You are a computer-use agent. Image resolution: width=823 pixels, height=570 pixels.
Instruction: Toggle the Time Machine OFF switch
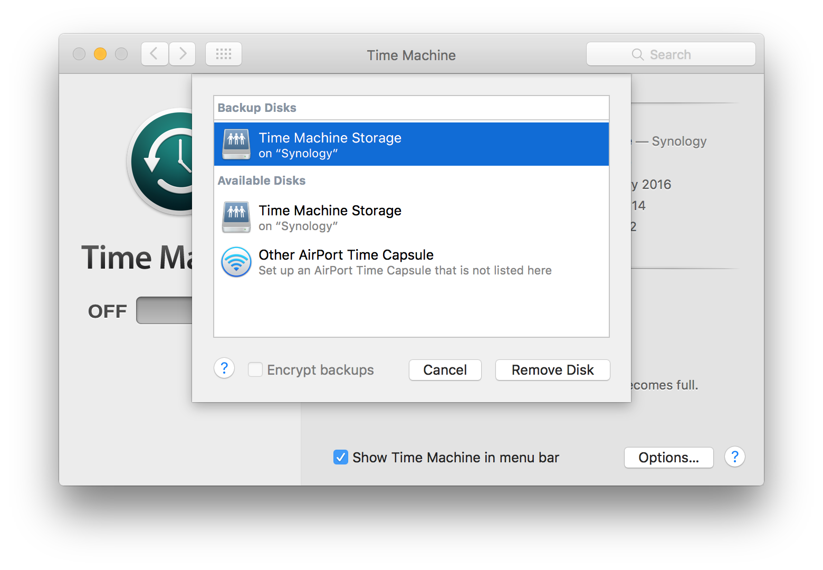pos(165,310)
